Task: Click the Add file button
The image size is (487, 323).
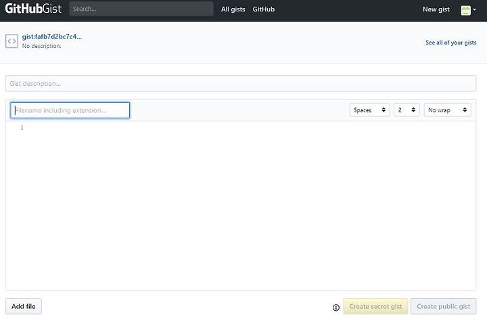Action: click(x=24, y=306)
